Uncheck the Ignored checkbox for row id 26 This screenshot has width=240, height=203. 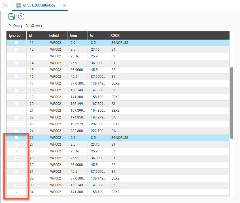[x=16, y=138]
